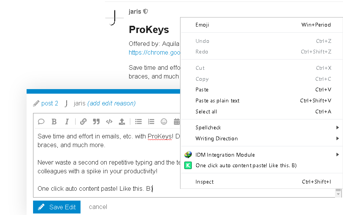This screenshot has height=215, width=343.
Task: Toggle bold formatting in the editor
Action: click(x=54, y=122)
